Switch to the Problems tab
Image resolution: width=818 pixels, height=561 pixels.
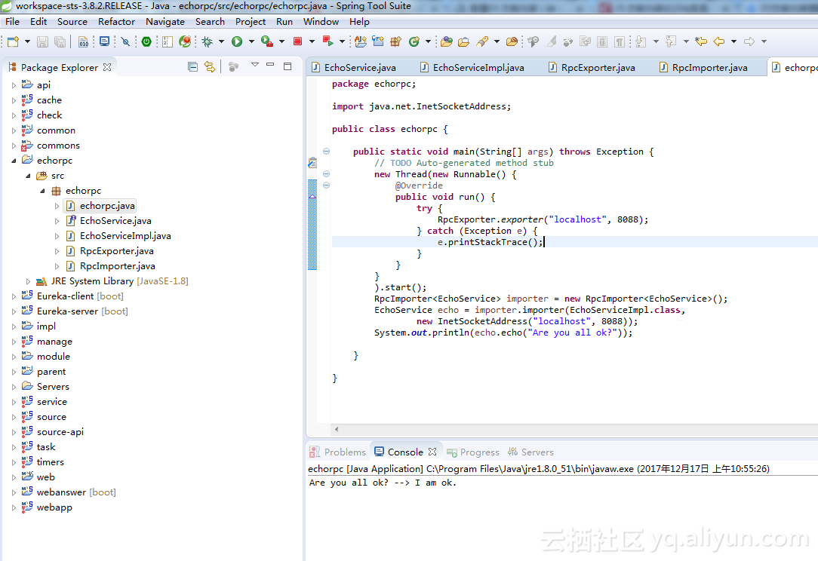pyautogui.click(x=338, y=452)
